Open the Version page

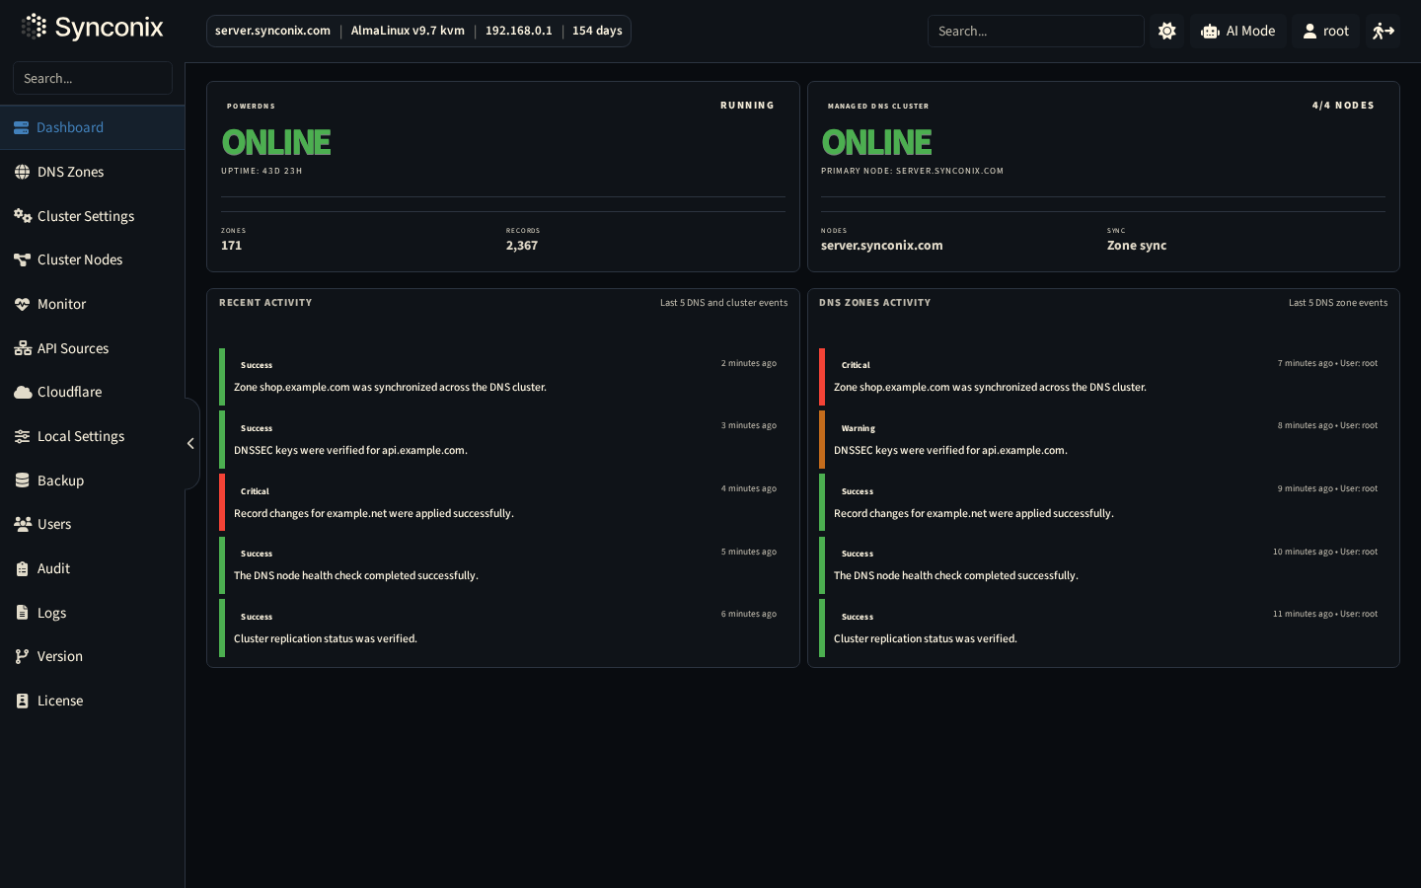tap(92, 656)
